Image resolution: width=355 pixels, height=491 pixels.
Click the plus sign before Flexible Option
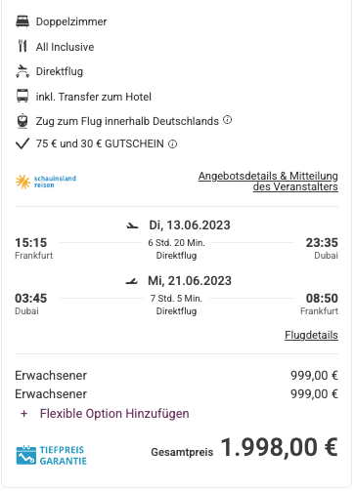tap(23, 414)
